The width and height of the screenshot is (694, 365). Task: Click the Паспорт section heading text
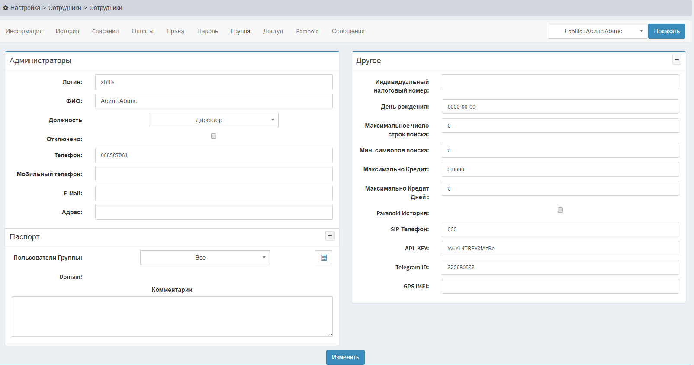25,237
